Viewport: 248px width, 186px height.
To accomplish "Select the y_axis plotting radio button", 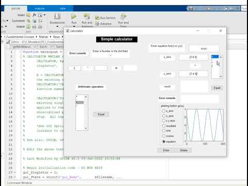I will (164, 116).
